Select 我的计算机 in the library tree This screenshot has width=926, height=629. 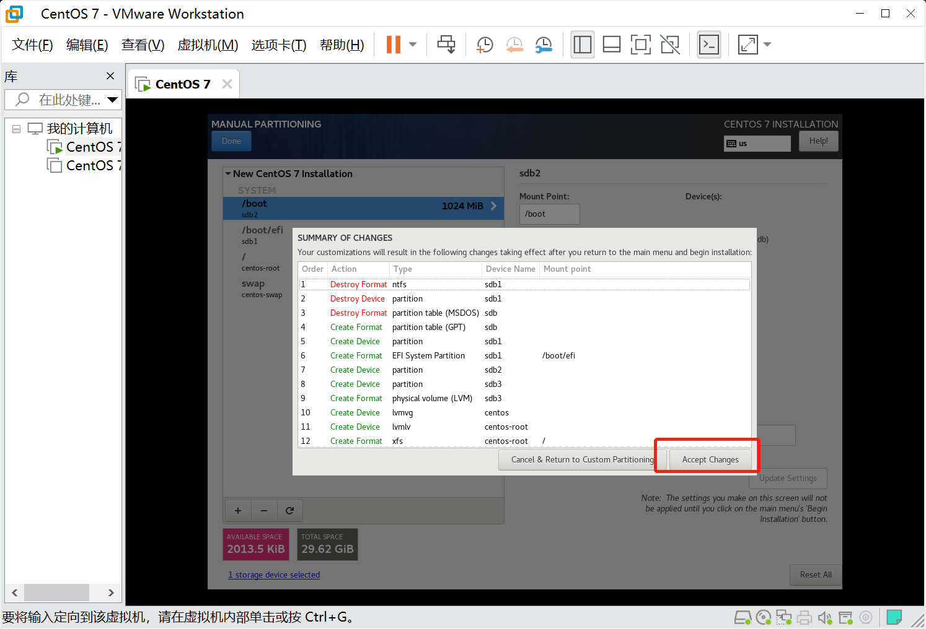point(80,129)
